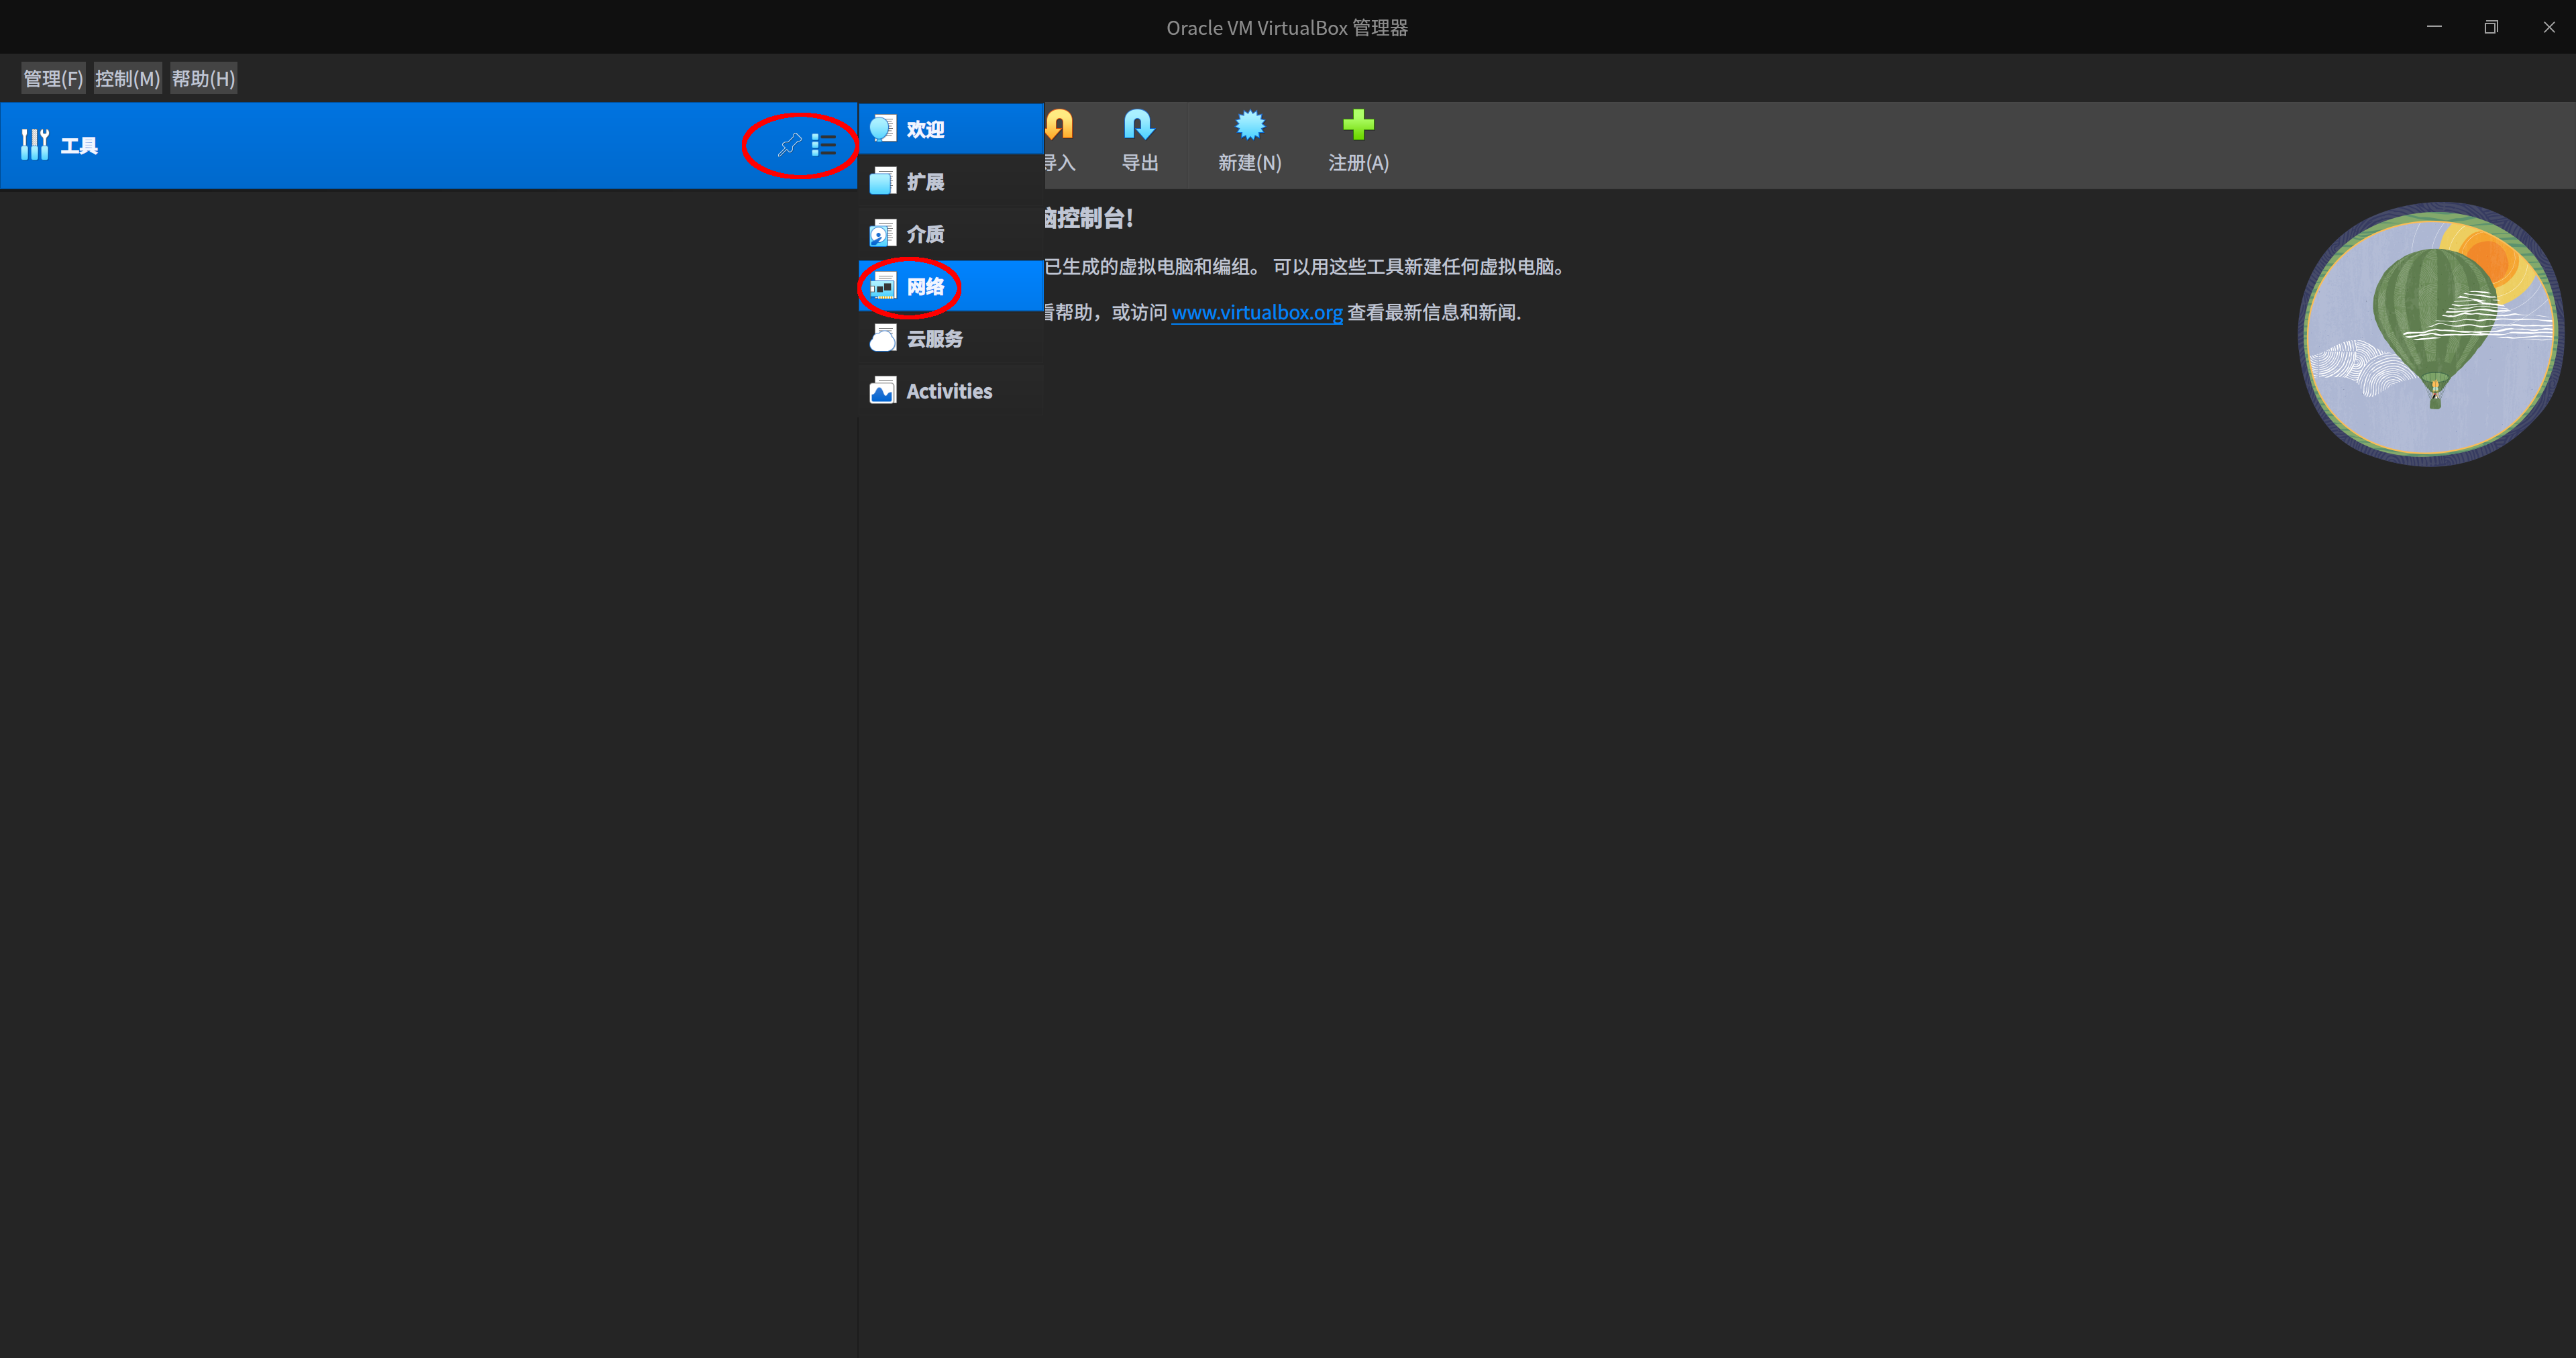Open the 介质 (Media) manager tool
The width and height of the screenshot is (2576, 1358).
click(x=924, y=233)
